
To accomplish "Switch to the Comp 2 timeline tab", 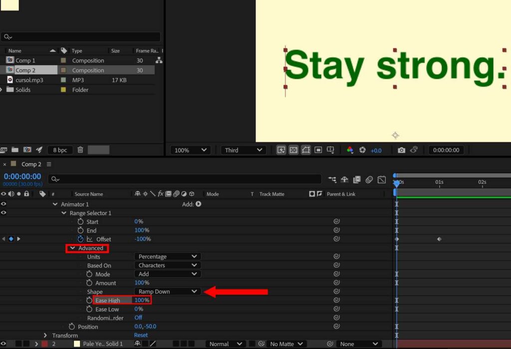I will click(x=31, y=164).
